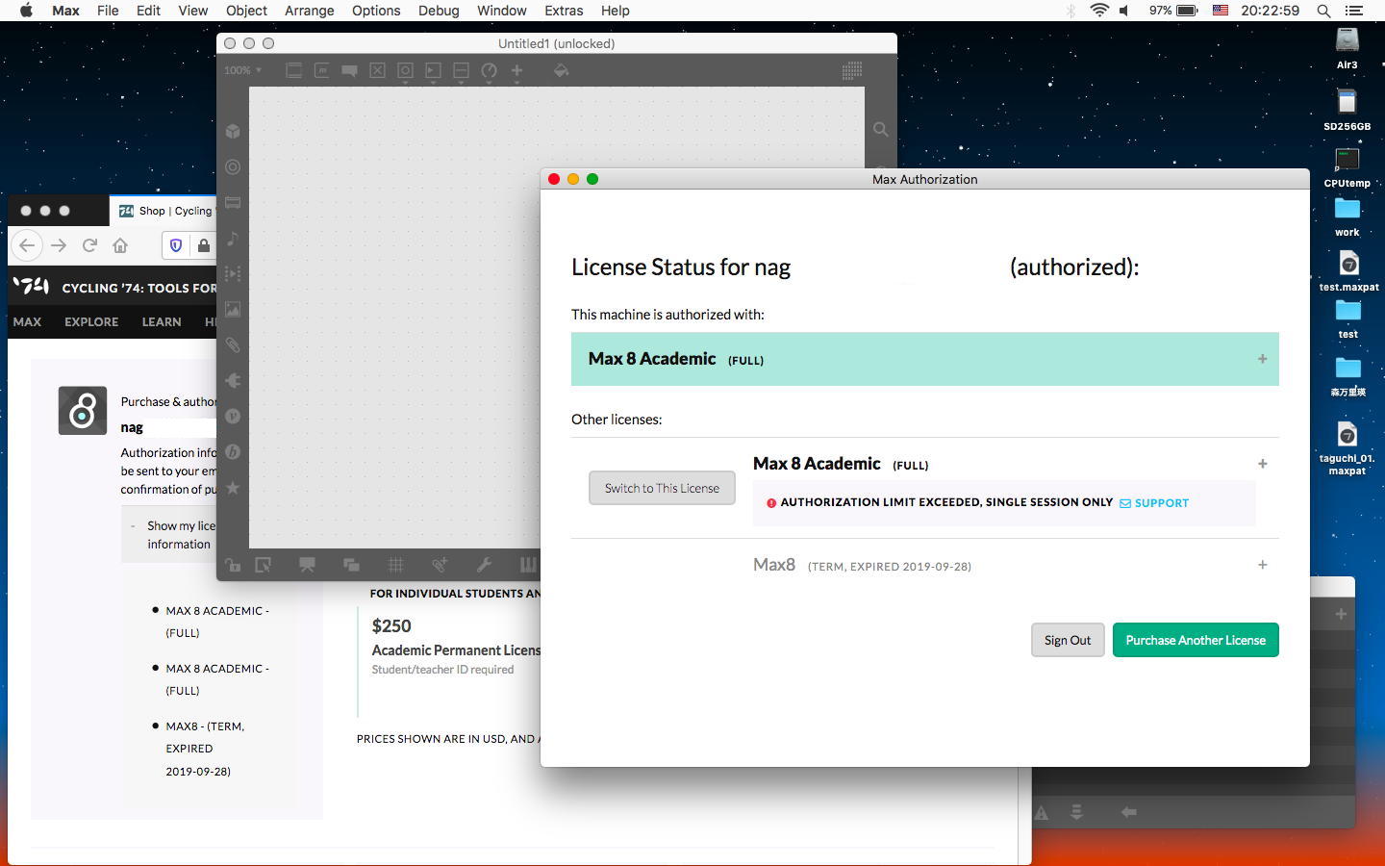The height and width of the screenshot is (866, 1385).
Task: Select taguchi_01.maxpat file on desktop
Action: coord(1347,448)
